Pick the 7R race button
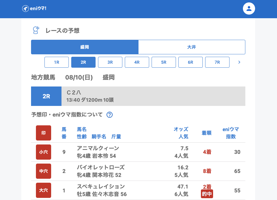This screenshot has width=277, height=200. pyautogui.click(x=217, y=62)
